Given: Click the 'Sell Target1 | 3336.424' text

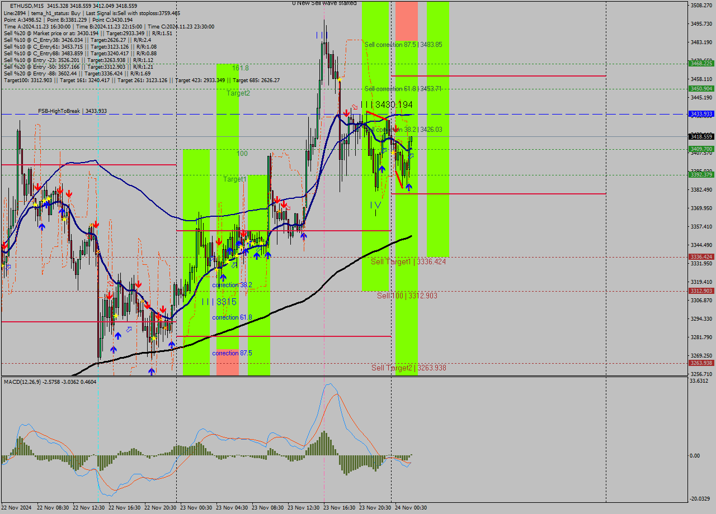Looking at the screenshot, I should [408, 261].
